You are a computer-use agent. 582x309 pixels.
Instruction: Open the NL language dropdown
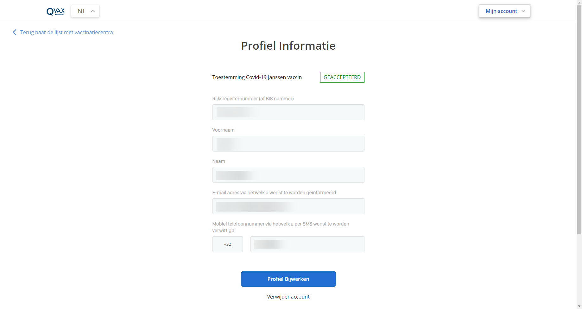click(85, 11)
